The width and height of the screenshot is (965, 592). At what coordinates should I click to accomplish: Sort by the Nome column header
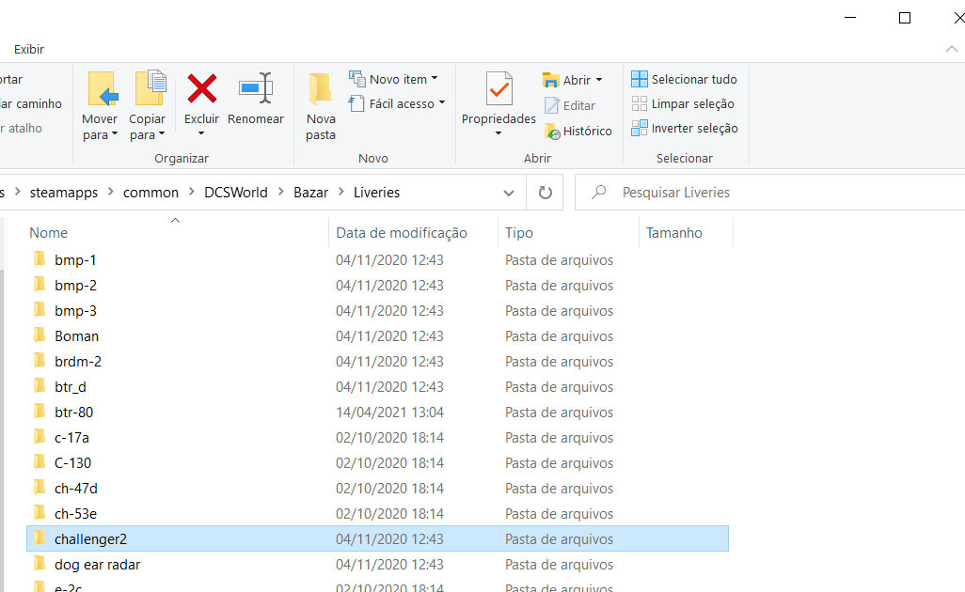pyautogui.click(x=49, y=233)
